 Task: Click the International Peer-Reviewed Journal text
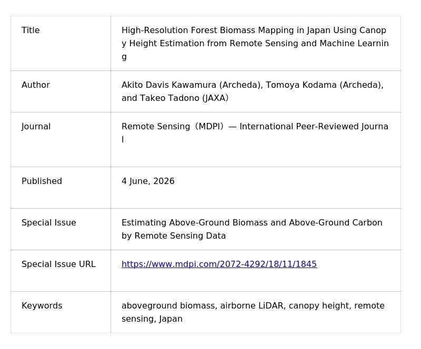pyautogui.click(x=314, y=127)
